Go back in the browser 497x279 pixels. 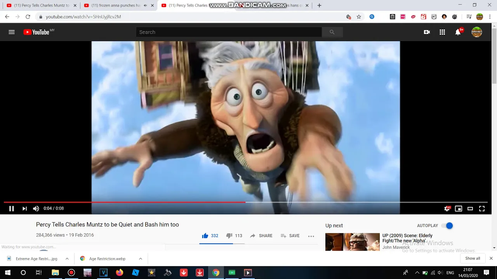tap(7, 17)
